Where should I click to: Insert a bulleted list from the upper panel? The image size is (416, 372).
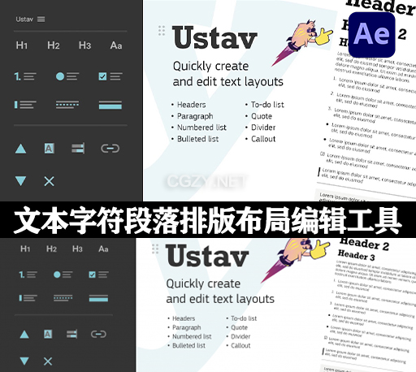coord(67,76)
